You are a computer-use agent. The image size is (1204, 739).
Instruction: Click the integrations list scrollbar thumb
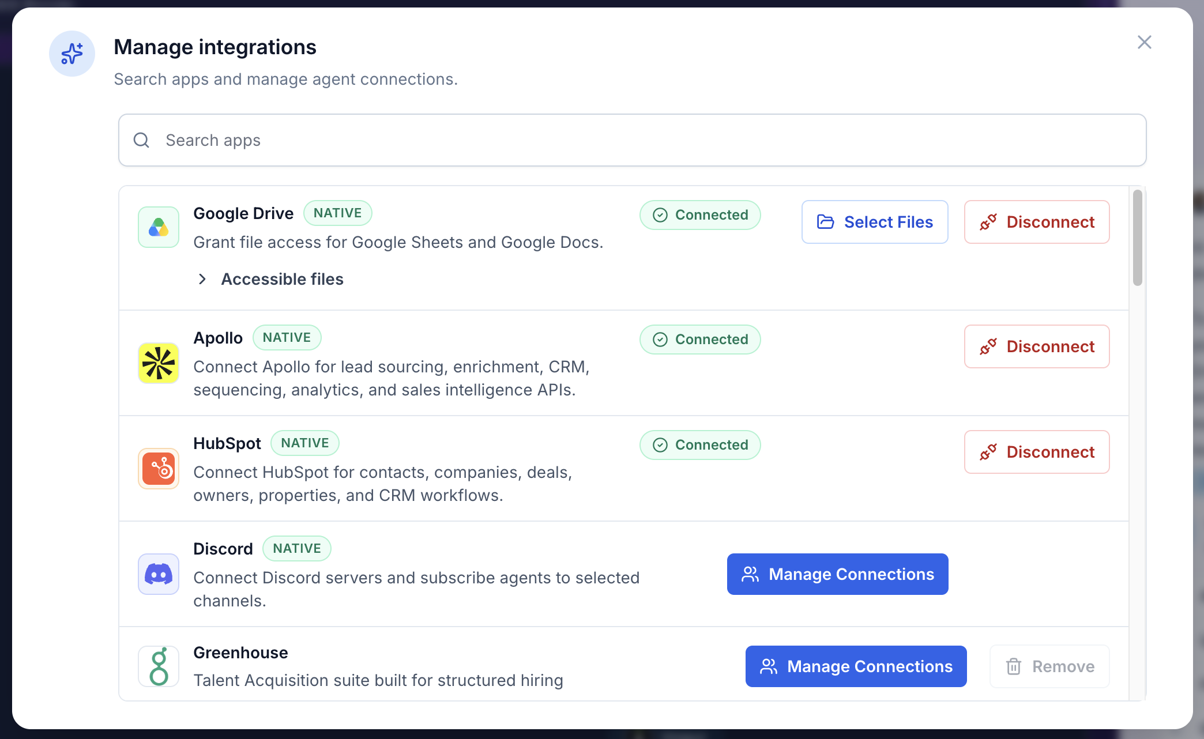coord(1137,237)
